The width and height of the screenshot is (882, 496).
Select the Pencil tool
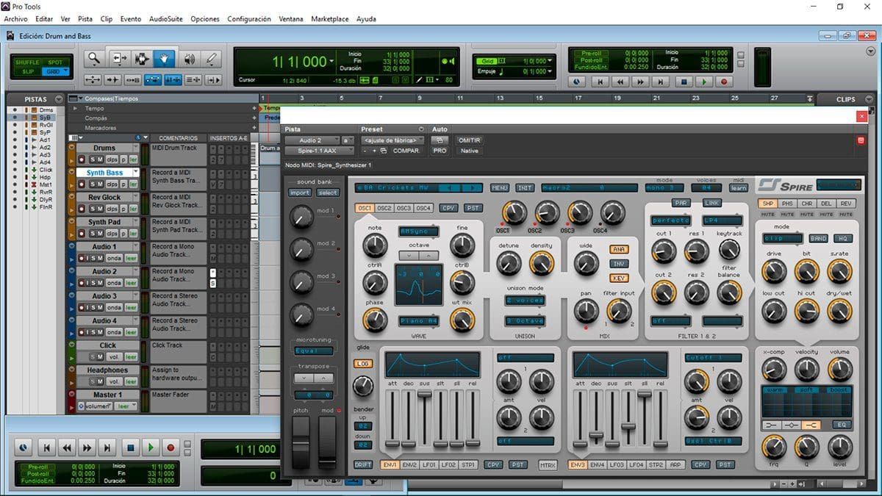tap(211, 59)
